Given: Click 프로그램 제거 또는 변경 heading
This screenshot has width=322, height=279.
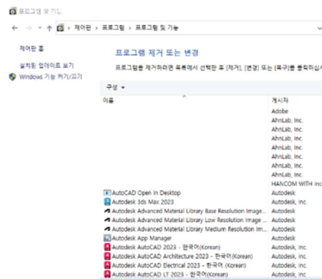Looking at the screenshot, I should click(x=157, y=53).
